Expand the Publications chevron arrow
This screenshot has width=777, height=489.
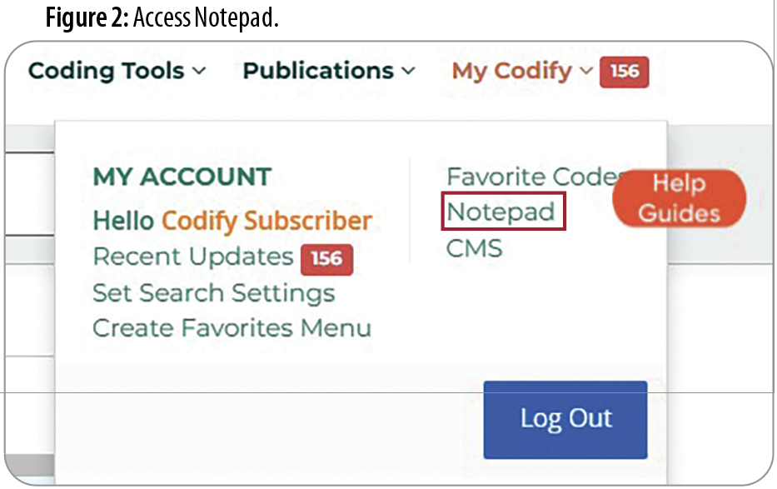408,72
